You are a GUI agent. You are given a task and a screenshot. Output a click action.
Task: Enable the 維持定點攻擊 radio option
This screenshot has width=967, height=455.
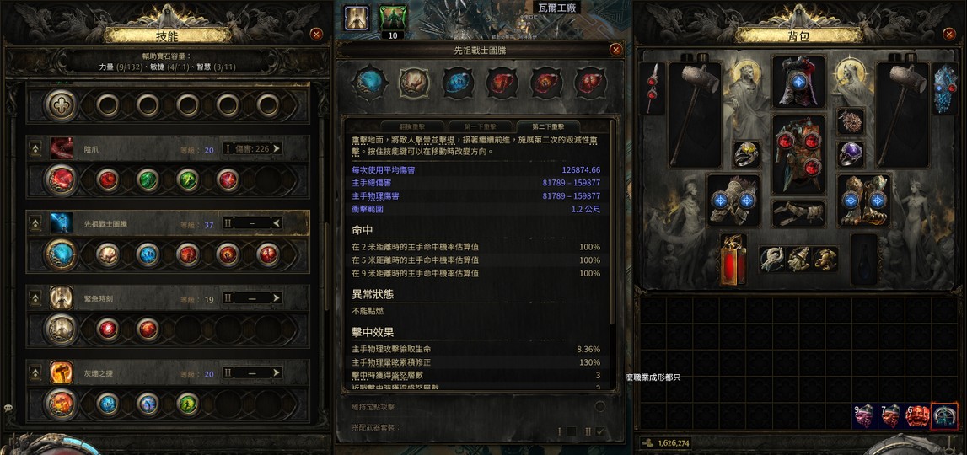[x=599, y=407]
